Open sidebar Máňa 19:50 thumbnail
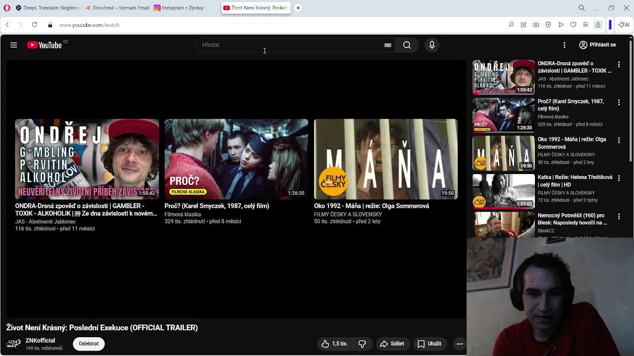The height and width of the screenshot is (356, 634). (504, 153)
